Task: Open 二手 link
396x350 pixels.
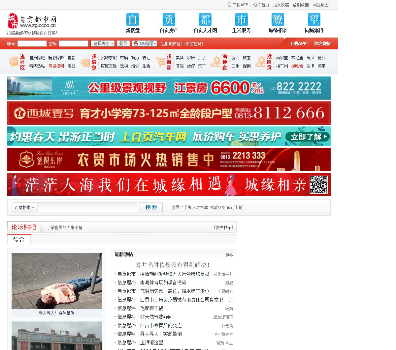Action: pyautogui.click(x=235, y=66)
